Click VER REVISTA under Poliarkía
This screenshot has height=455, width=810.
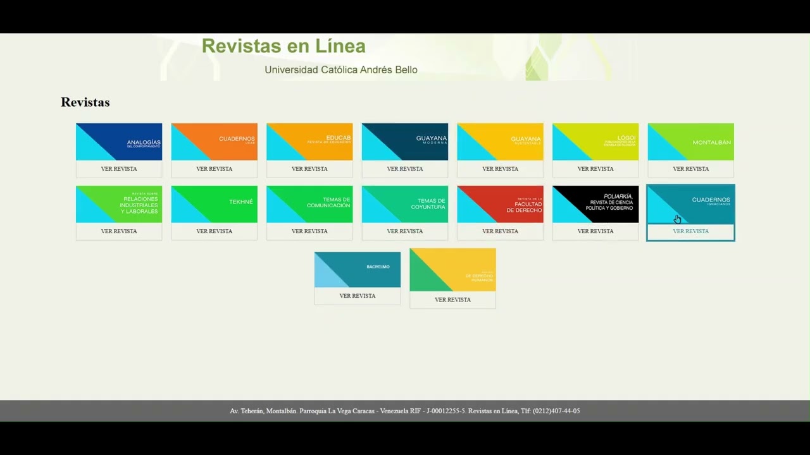coord(595,231)
